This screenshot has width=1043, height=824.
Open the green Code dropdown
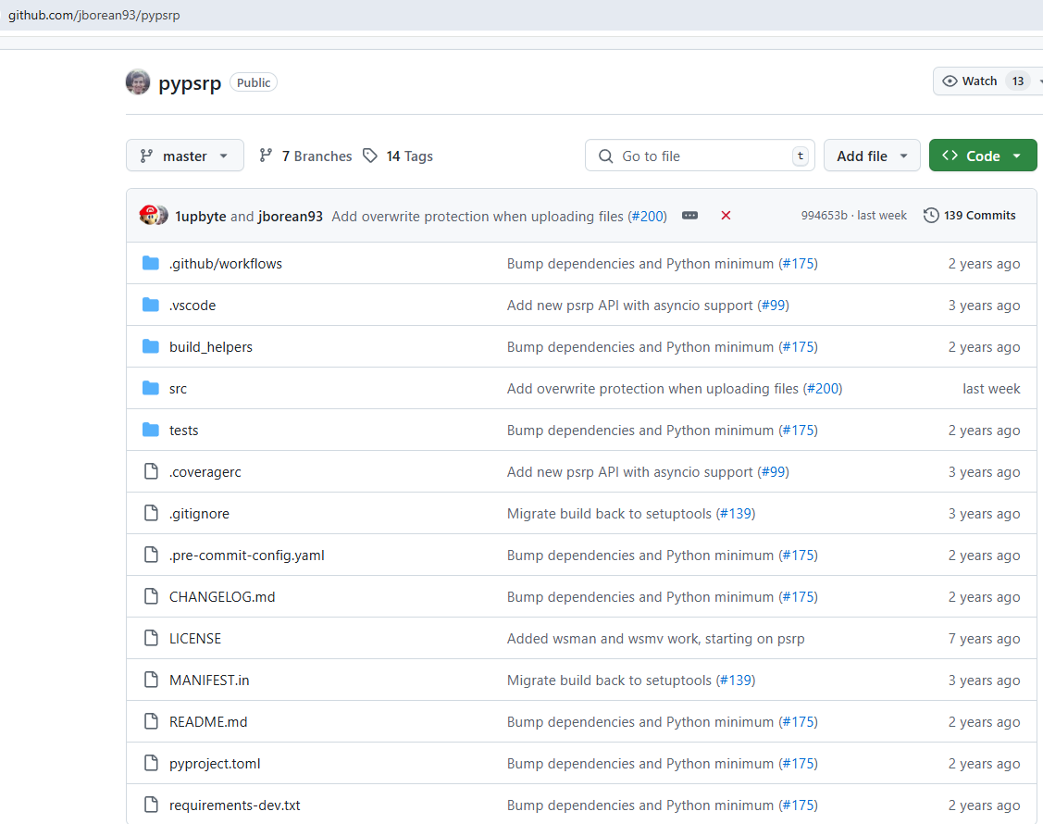(x=982, y=156)
